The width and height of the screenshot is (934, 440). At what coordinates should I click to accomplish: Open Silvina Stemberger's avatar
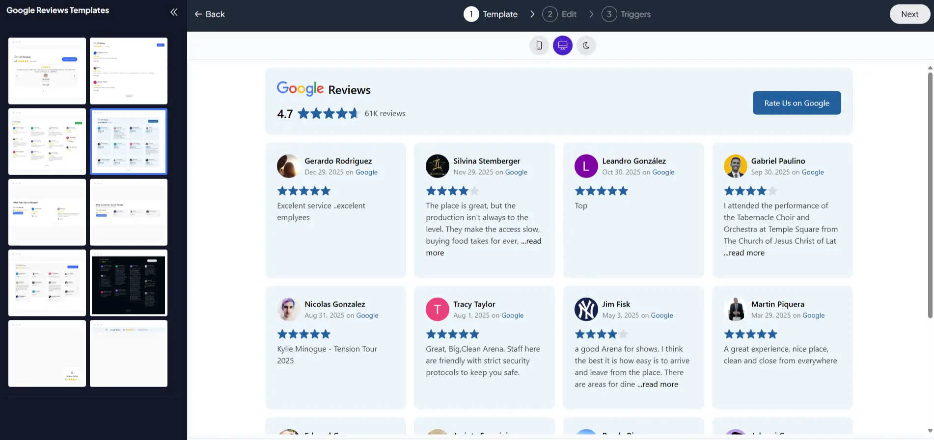(x=438, y=166)
